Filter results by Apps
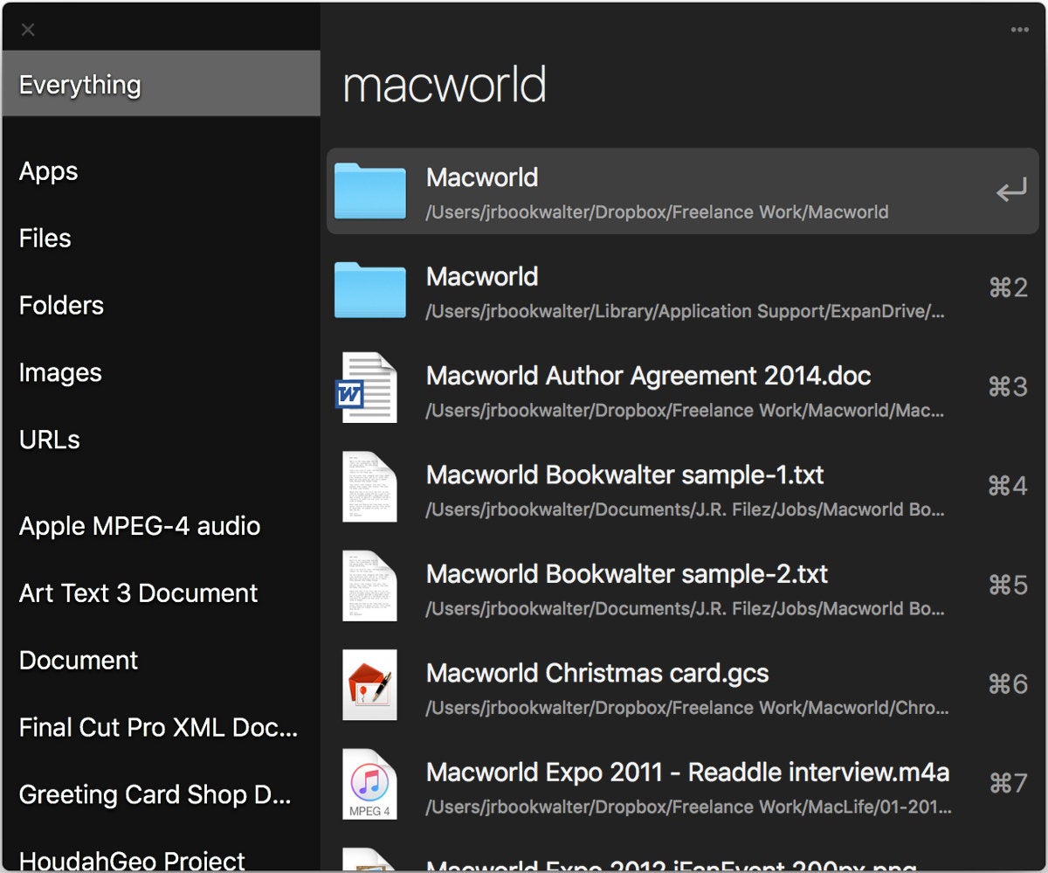The height and width of the screenshot is (873, 1048). pyautogui.click(x=48, y=171)
